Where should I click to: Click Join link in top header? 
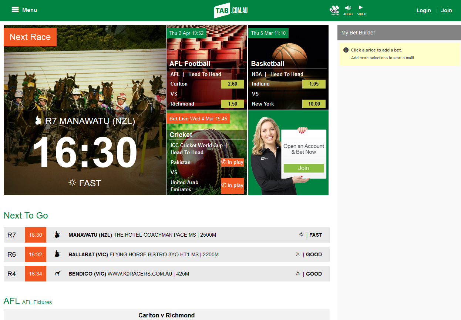point(446,10)
